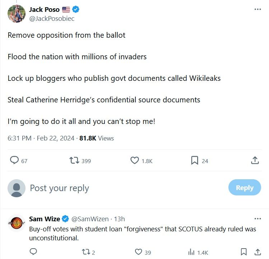
Task: Reply to Jack Poso's post via comment icon
Action: pos(14,161)
